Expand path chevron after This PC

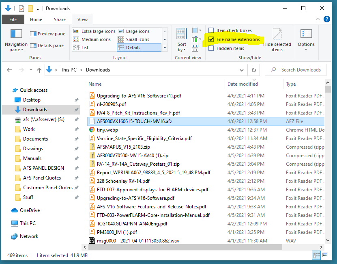(x=81, y=70)
